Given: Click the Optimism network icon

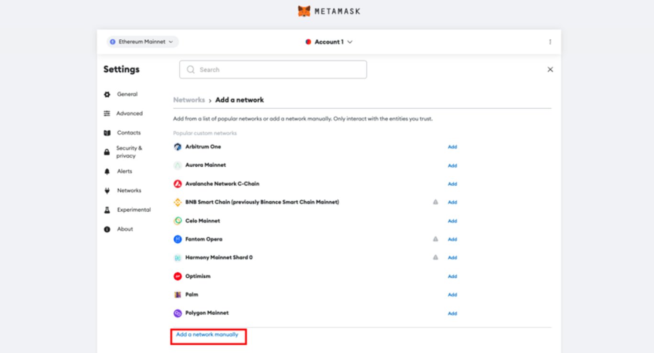Looking at the screenshot, I should tap(178, 276).
